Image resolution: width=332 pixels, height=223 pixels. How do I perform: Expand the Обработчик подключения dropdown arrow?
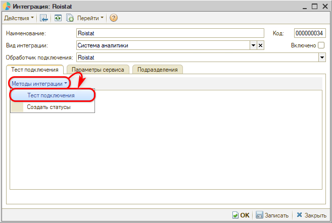pos(322,58)
